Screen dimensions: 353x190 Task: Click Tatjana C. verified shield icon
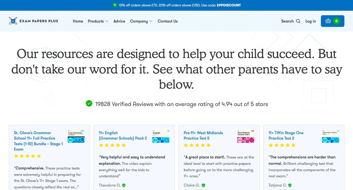[x=290, y=185]
